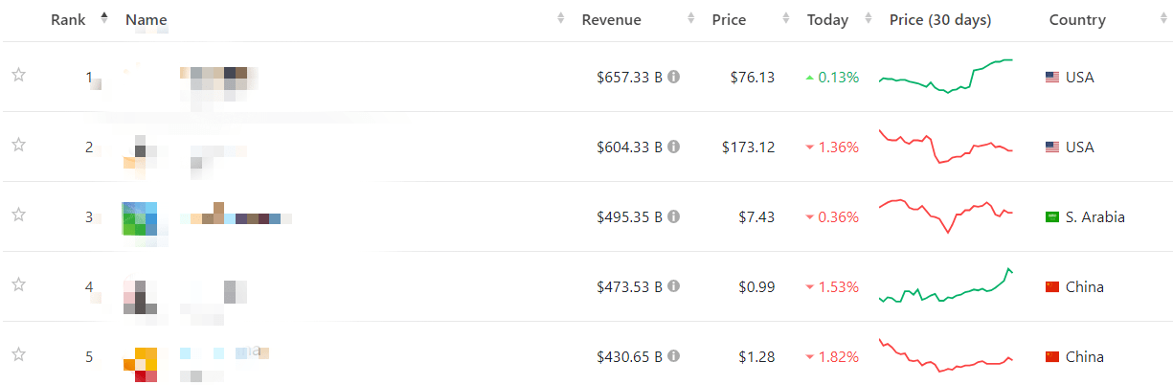
Task: Add rank 5 company to favorites
Action: (18, 355)
